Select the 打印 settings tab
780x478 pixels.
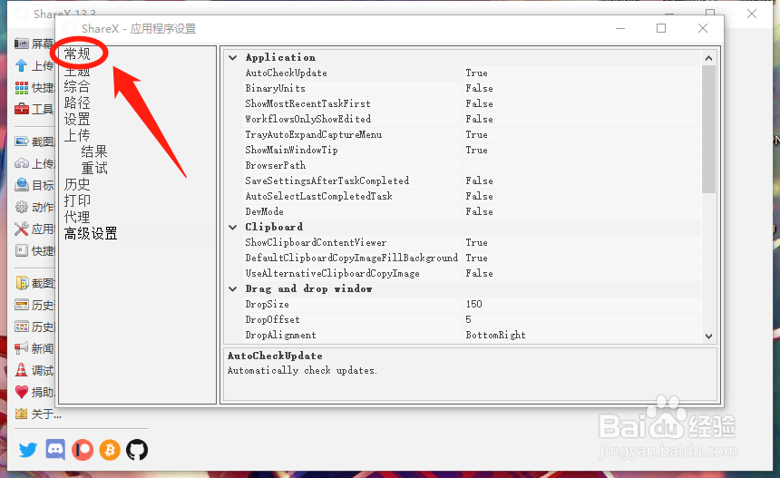pyautogui.click(x=77, y=201)
